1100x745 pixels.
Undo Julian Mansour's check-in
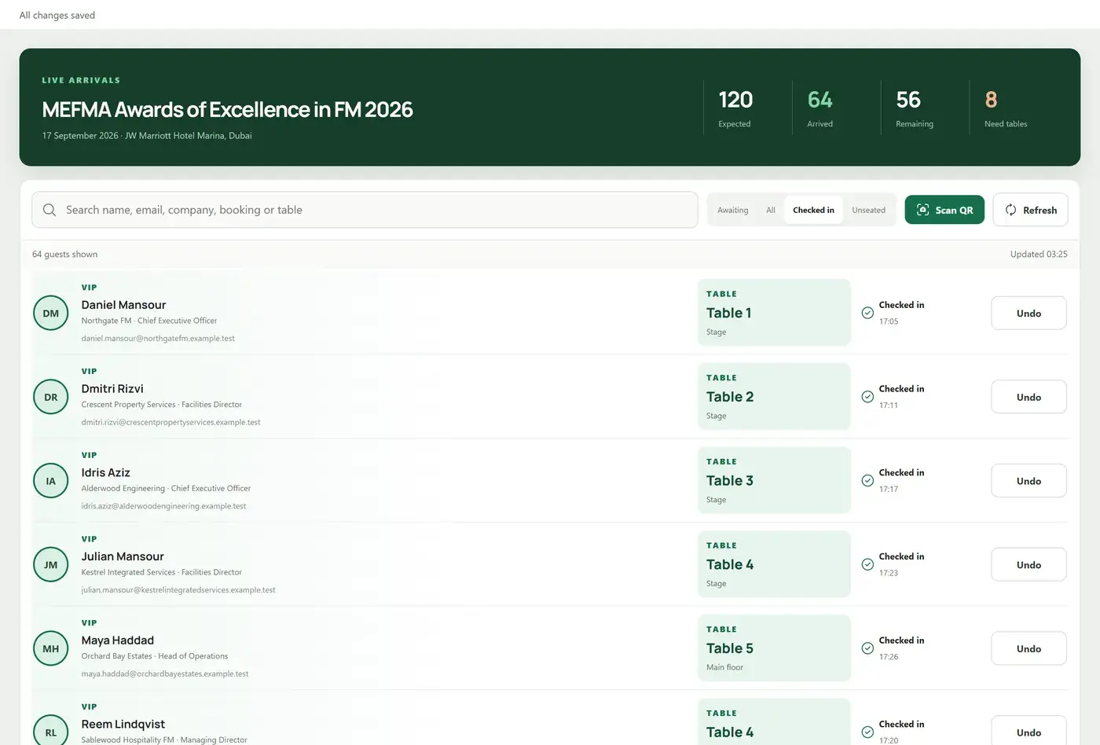point(1028,564)
